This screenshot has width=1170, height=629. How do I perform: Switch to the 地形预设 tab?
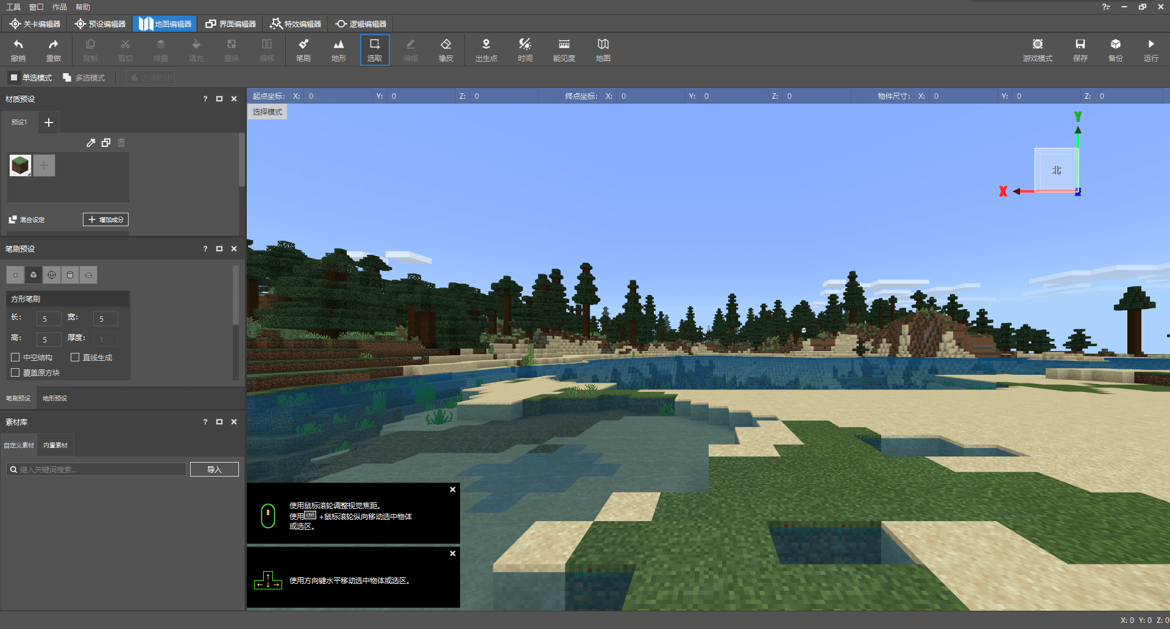55,398
